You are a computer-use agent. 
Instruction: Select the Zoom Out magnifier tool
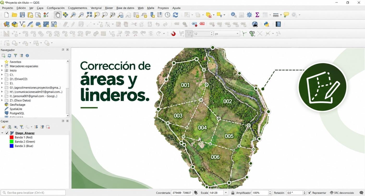pyautogui.click(x=81, y=15)
